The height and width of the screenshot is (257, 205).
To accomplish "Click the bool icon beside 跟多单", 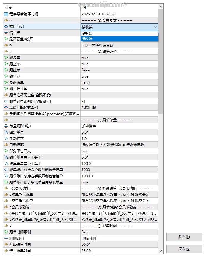I will (x=6, y=58).
